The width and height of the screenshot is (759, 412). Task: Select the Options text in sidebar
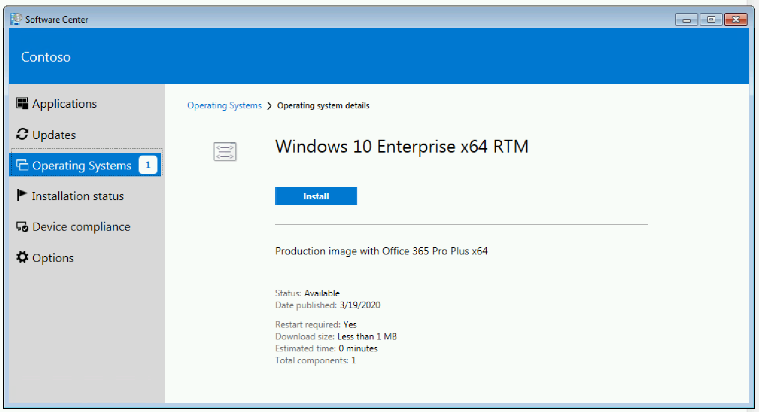click(x=53, y=258)
